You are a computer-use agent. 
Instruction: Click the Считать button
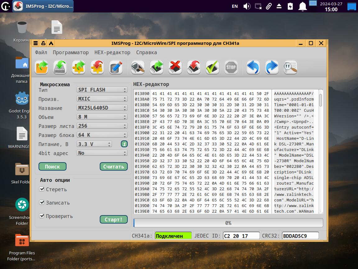click(x=114, y=167)
